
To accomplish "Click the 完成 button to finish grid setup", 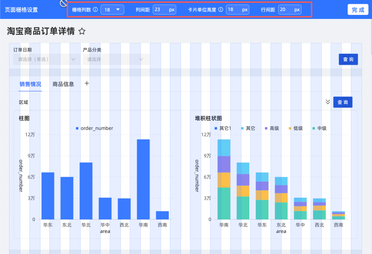I will pyautogui.click(x=358, y=9).
